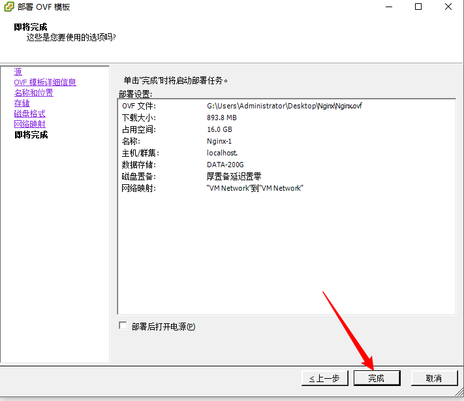Click the 网络映射 label in settings list
Image resolution: width=464 pixels, height=401 pixels.
(139, 188)
